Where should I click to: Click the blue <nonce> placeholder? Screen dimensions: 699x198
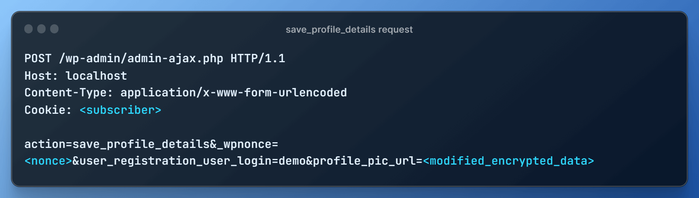click(x=48, y=161)
